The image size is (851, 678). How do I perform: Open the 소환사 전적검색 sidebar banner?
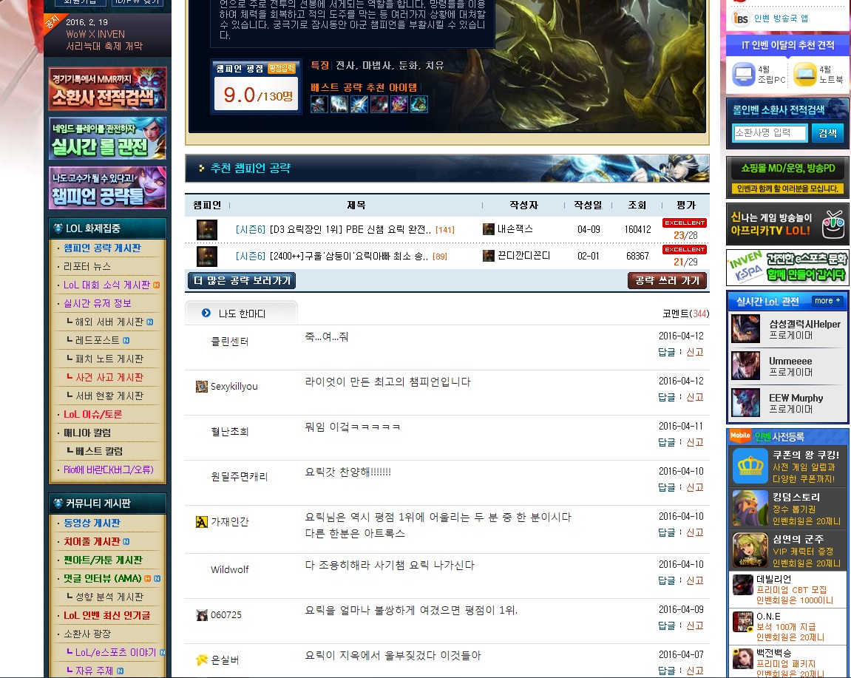(x=107, y=89)
